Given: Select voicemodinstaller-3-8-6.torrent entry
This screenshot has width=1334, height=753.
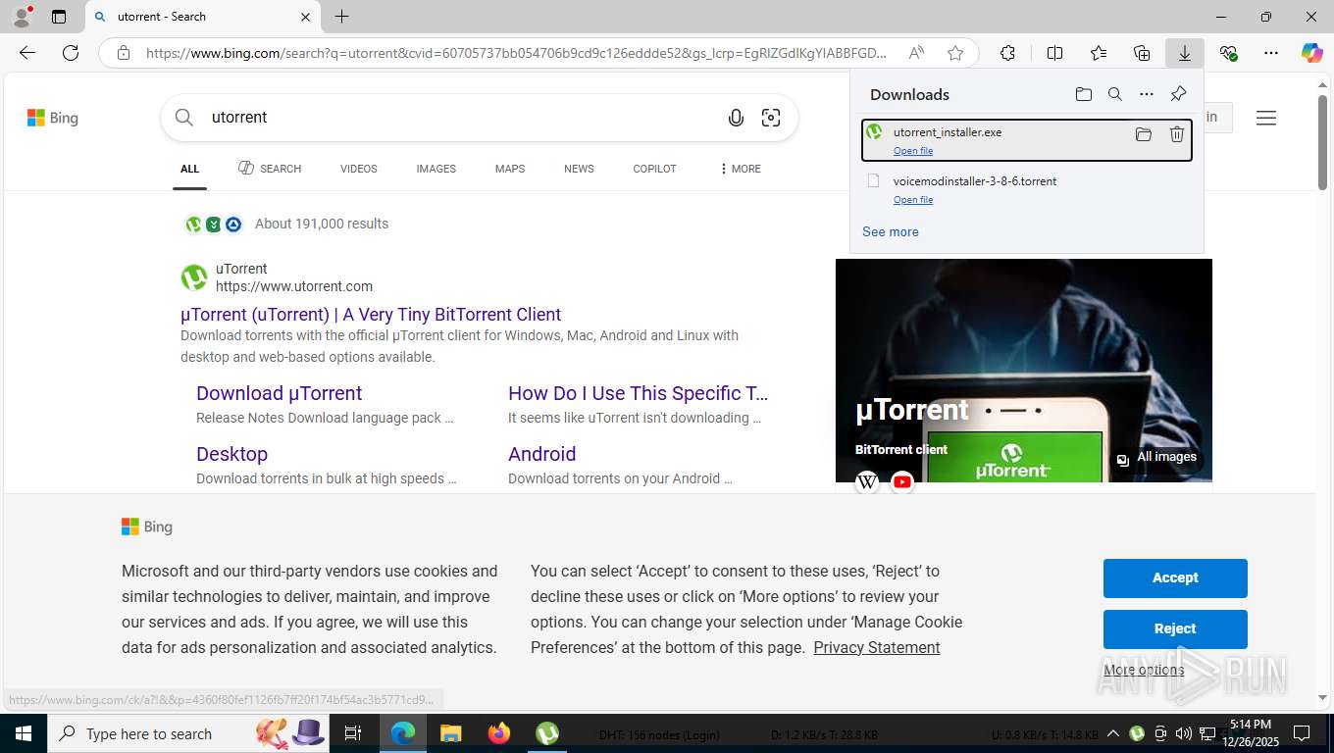Looking at the screenshot, I should pos(1027,189).
